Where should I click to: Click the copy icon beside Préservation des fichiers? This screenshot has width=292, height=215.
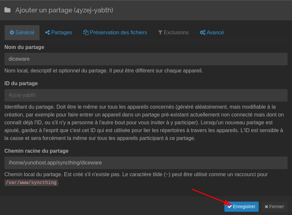click(85, 32)
